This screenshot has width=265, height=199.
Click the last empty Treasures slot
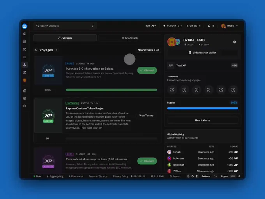tap(233, 90)
